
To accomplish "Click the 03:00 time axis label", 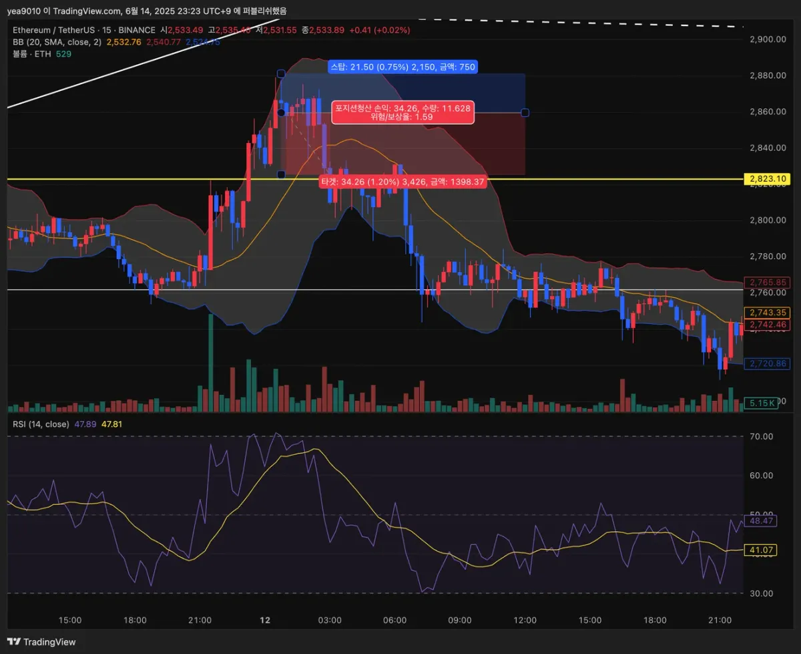I will [x=330, y=621].
